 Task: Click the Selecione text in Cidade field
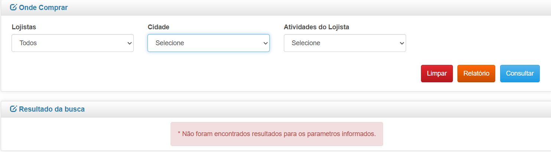pos(170,43)
